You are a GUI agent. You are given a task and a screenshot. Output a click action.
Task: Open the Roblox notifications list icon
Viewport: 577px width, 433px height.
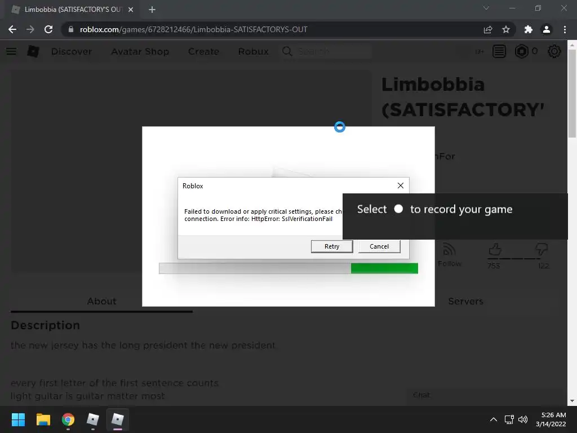pos(499,51)
